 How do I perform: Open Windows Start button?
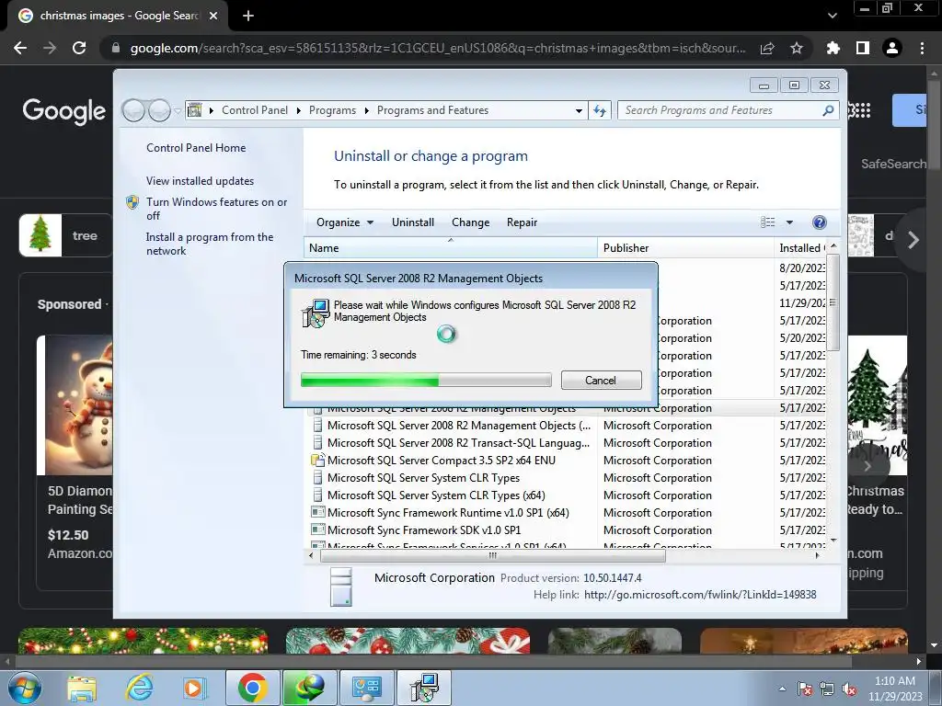[x=24, y=688]
